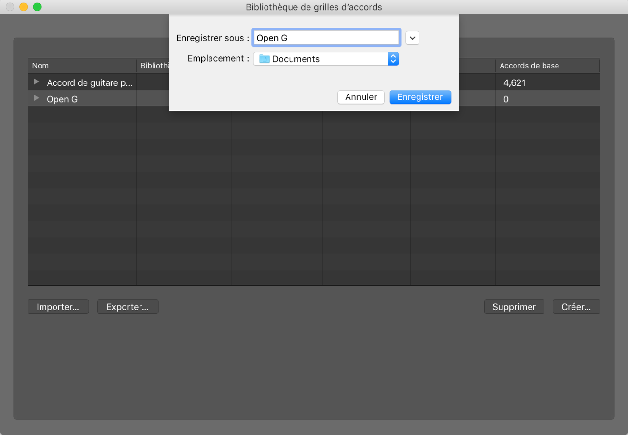Screen dimensions: 628x435
Task: Click the Importer... button
Action: pyautogui.click(x=58, y=307)
